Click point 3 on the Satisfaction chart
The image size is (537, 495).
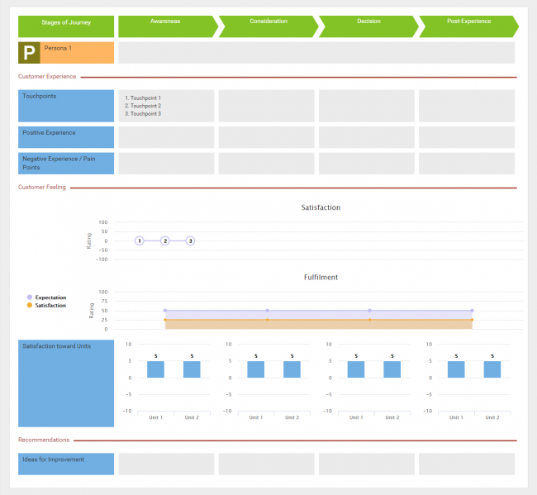point(190,240)
